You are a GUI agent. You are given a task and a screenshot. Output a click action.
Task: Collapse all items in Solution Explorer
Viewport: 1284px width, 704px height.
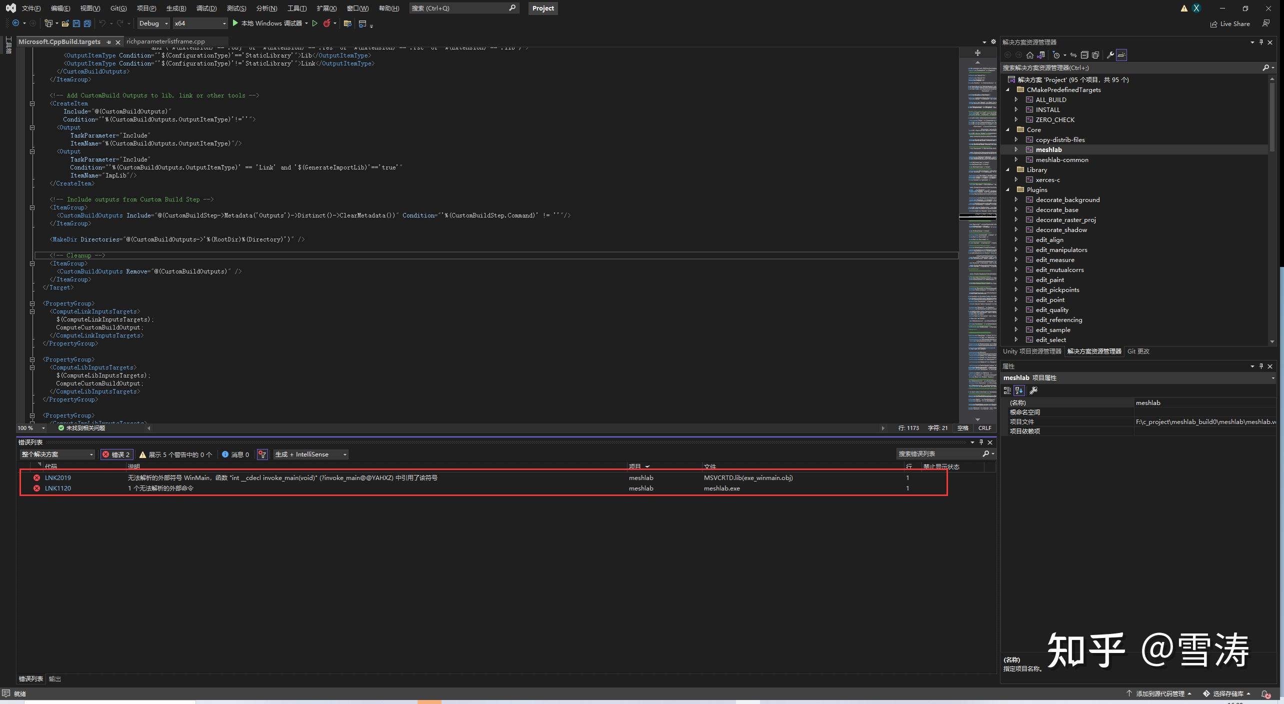pos(1084,55)
